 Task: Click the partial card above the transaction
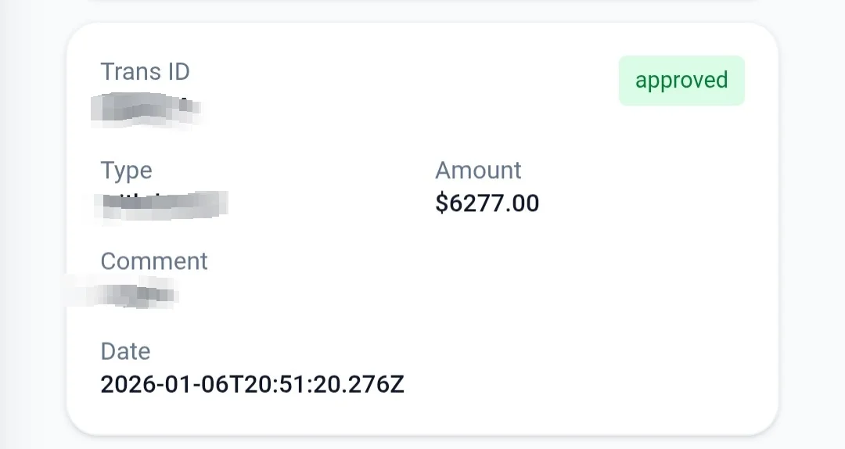coord(422,2)
